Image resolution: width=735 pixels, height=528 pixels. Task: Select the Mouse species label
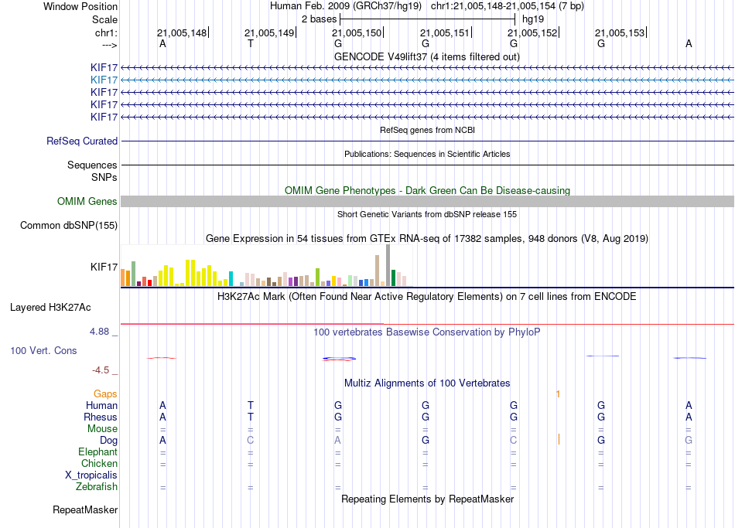pyautogui.click(x=102, y=429)
